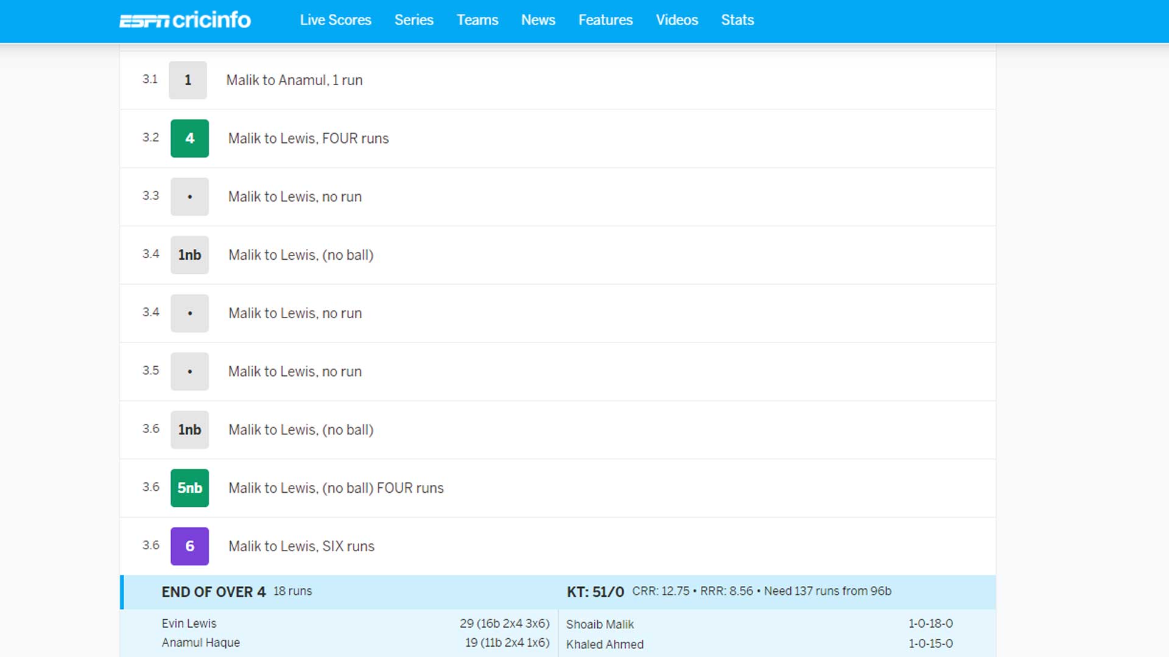1169x657 pixels.
Task: Click the green 4 run badge for ball 3.2
Action: tap(189, 138)
